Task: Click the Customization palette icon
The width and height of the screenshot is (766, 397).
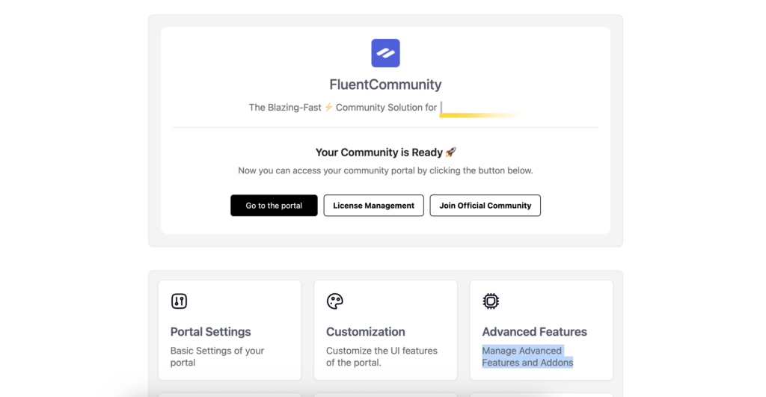Action: [x=334, y=301]
